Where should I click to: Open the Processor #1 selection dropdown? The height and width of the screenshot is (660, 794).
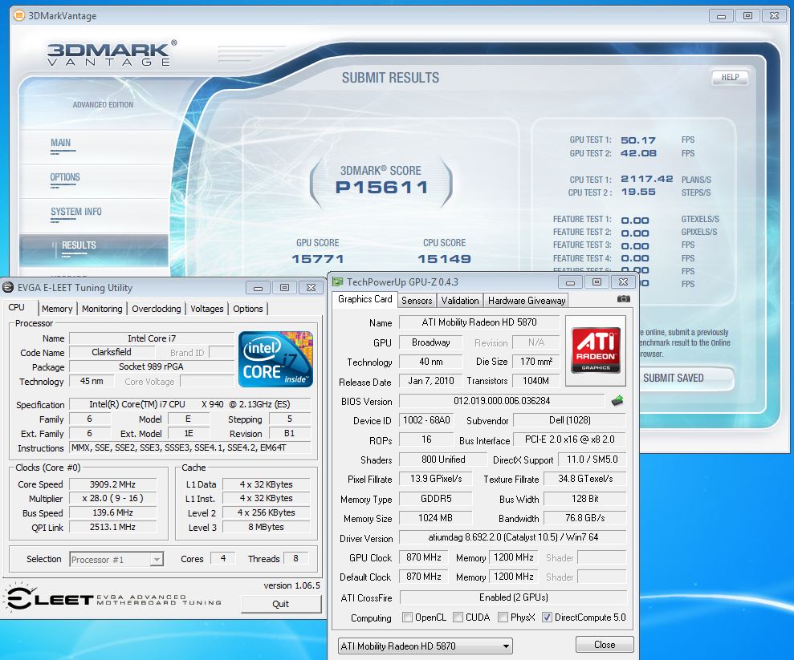pyautogui.click(x=116, y=560)
